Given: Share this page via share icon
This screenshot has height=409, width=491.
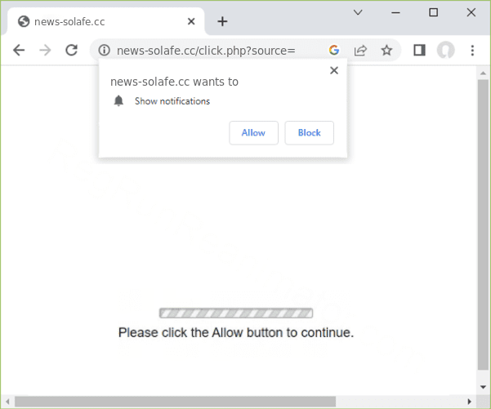Looking at the screenshot, I should point(360,51).
